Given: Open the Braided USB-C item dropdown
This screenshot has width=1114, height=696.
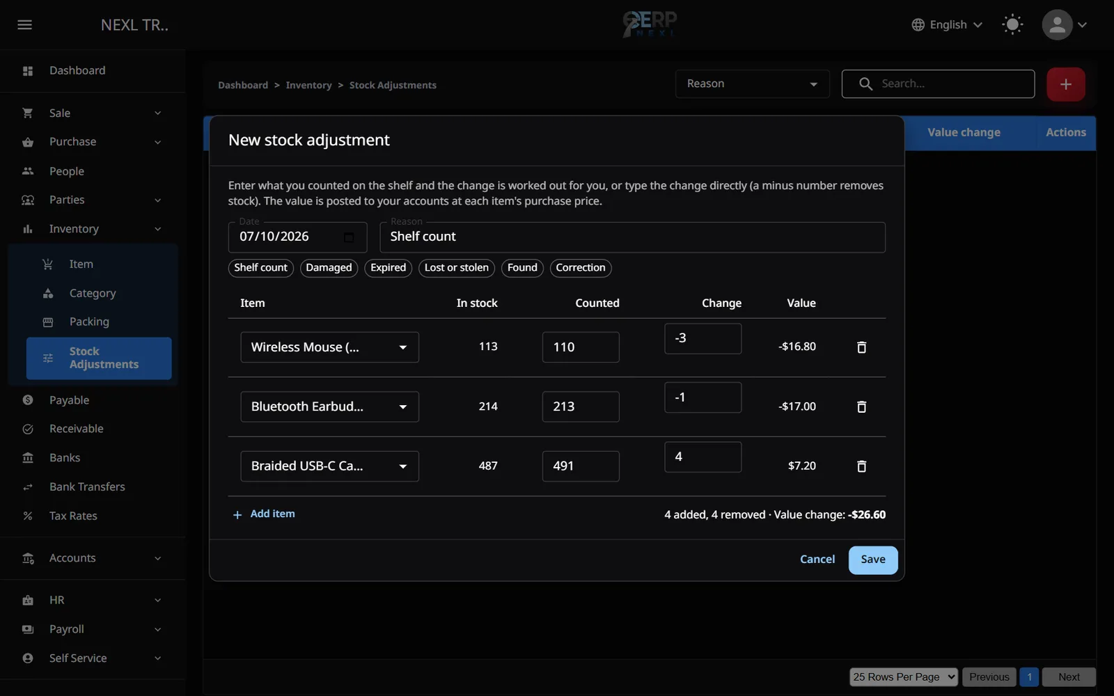Looking at the screenshot, I should pyautogui.click(x=329, y=466).
